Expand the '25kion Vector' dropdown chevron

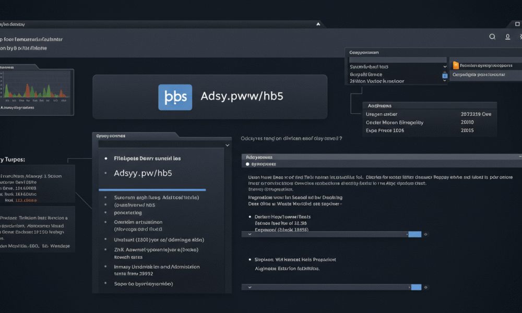[x=445, y=81]
